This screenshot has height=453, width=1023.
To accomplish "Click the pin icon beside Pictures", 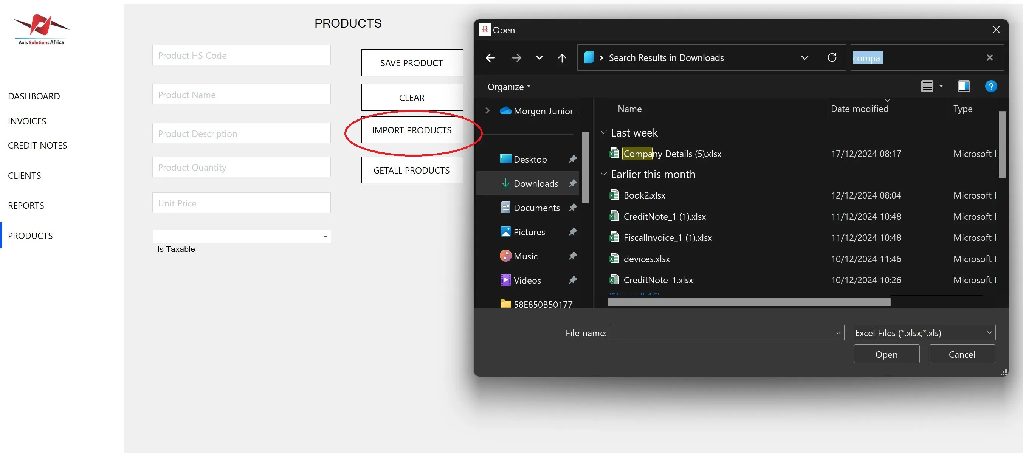I will coord(573,232).
